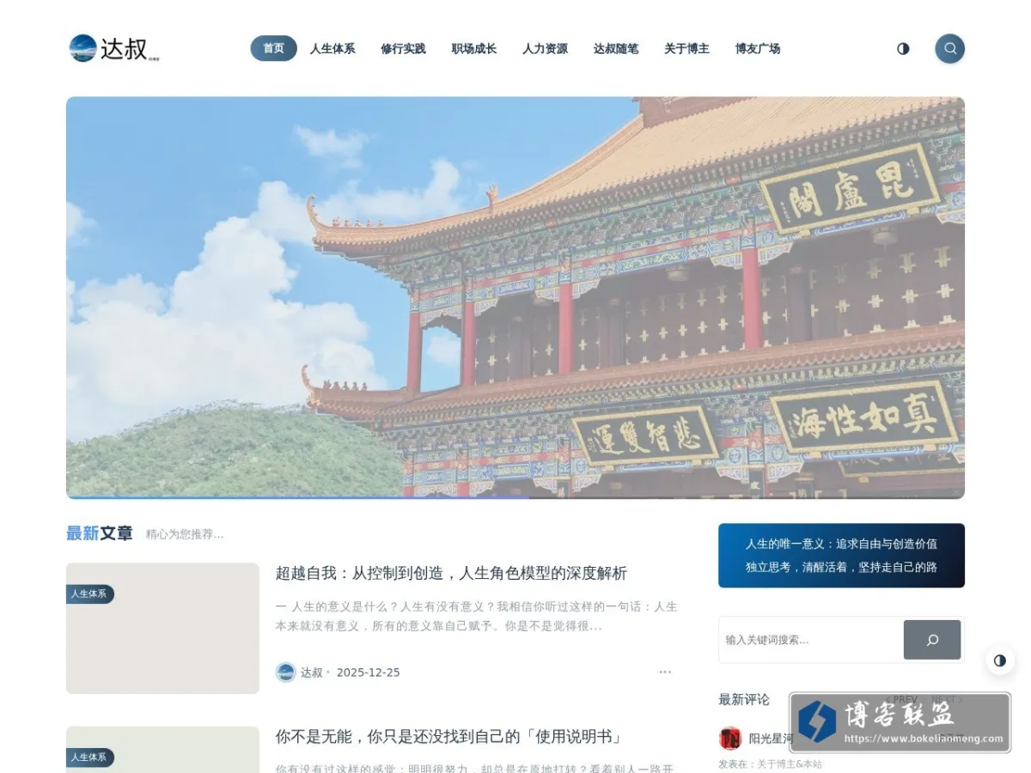The image size is (1031, 773).
Task: Click the second article's thumbnail
Action: 162,750
